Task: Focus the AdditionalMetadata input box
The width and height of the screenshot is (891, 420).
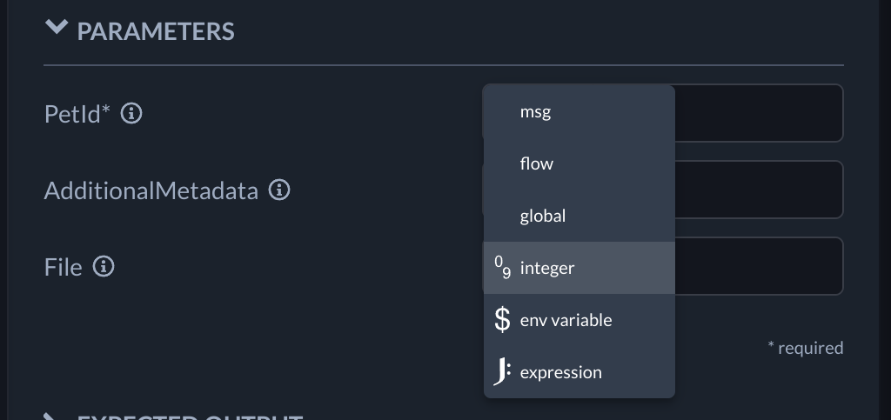Action: (757, 190)
